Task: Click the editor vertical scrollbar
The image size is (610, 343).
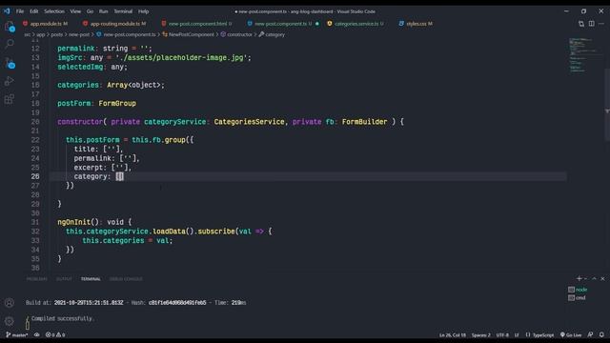Action: coord(607,105)
